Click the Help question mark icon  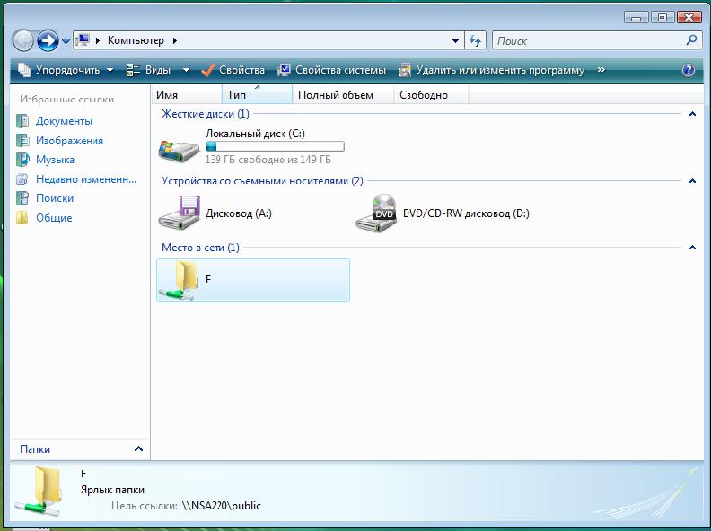click(689, 70)
